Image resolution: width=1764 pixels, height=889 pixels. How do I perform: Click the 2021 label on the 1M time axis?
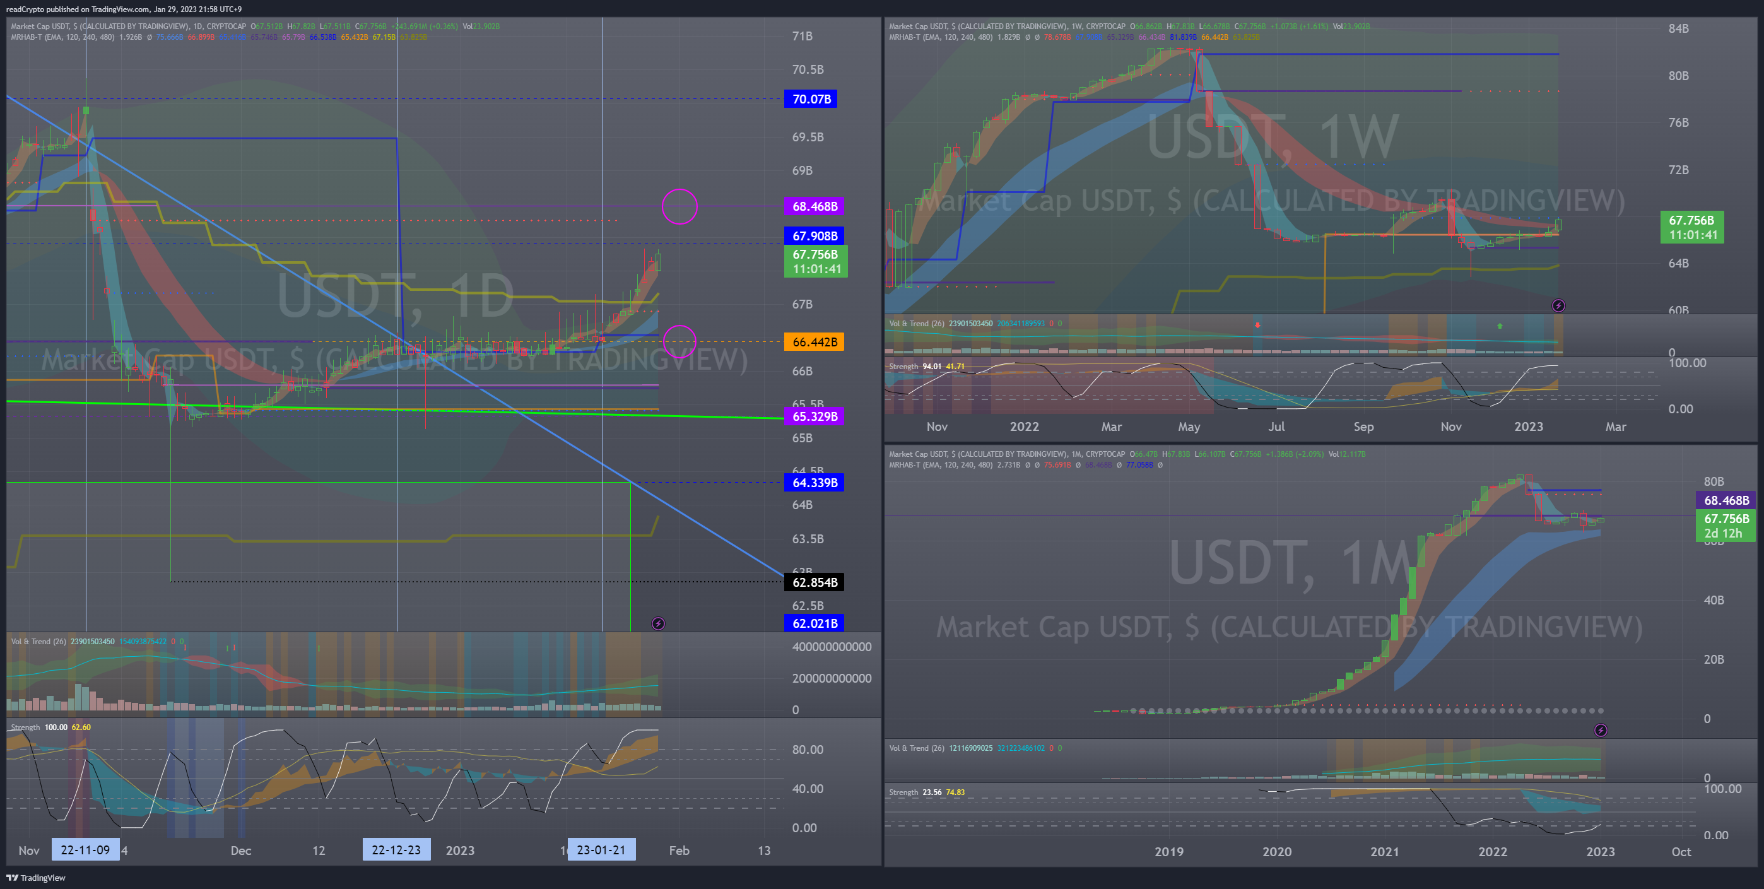(x=1385, y=851)
